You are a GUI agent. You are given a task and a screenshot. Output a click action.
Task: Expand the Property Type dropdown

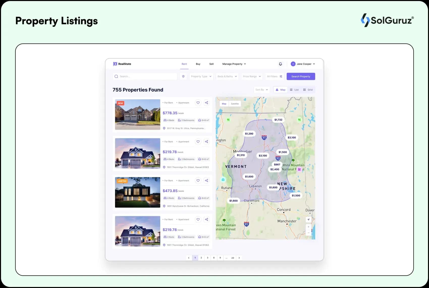pos(201,76)
